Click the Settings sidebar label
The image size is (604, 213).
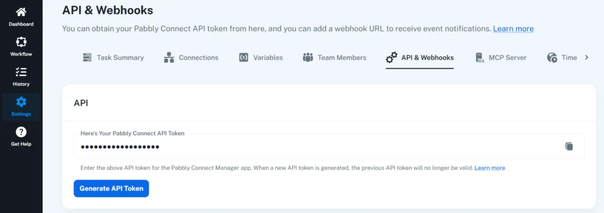pyautogui.click(x=21, y=114)
